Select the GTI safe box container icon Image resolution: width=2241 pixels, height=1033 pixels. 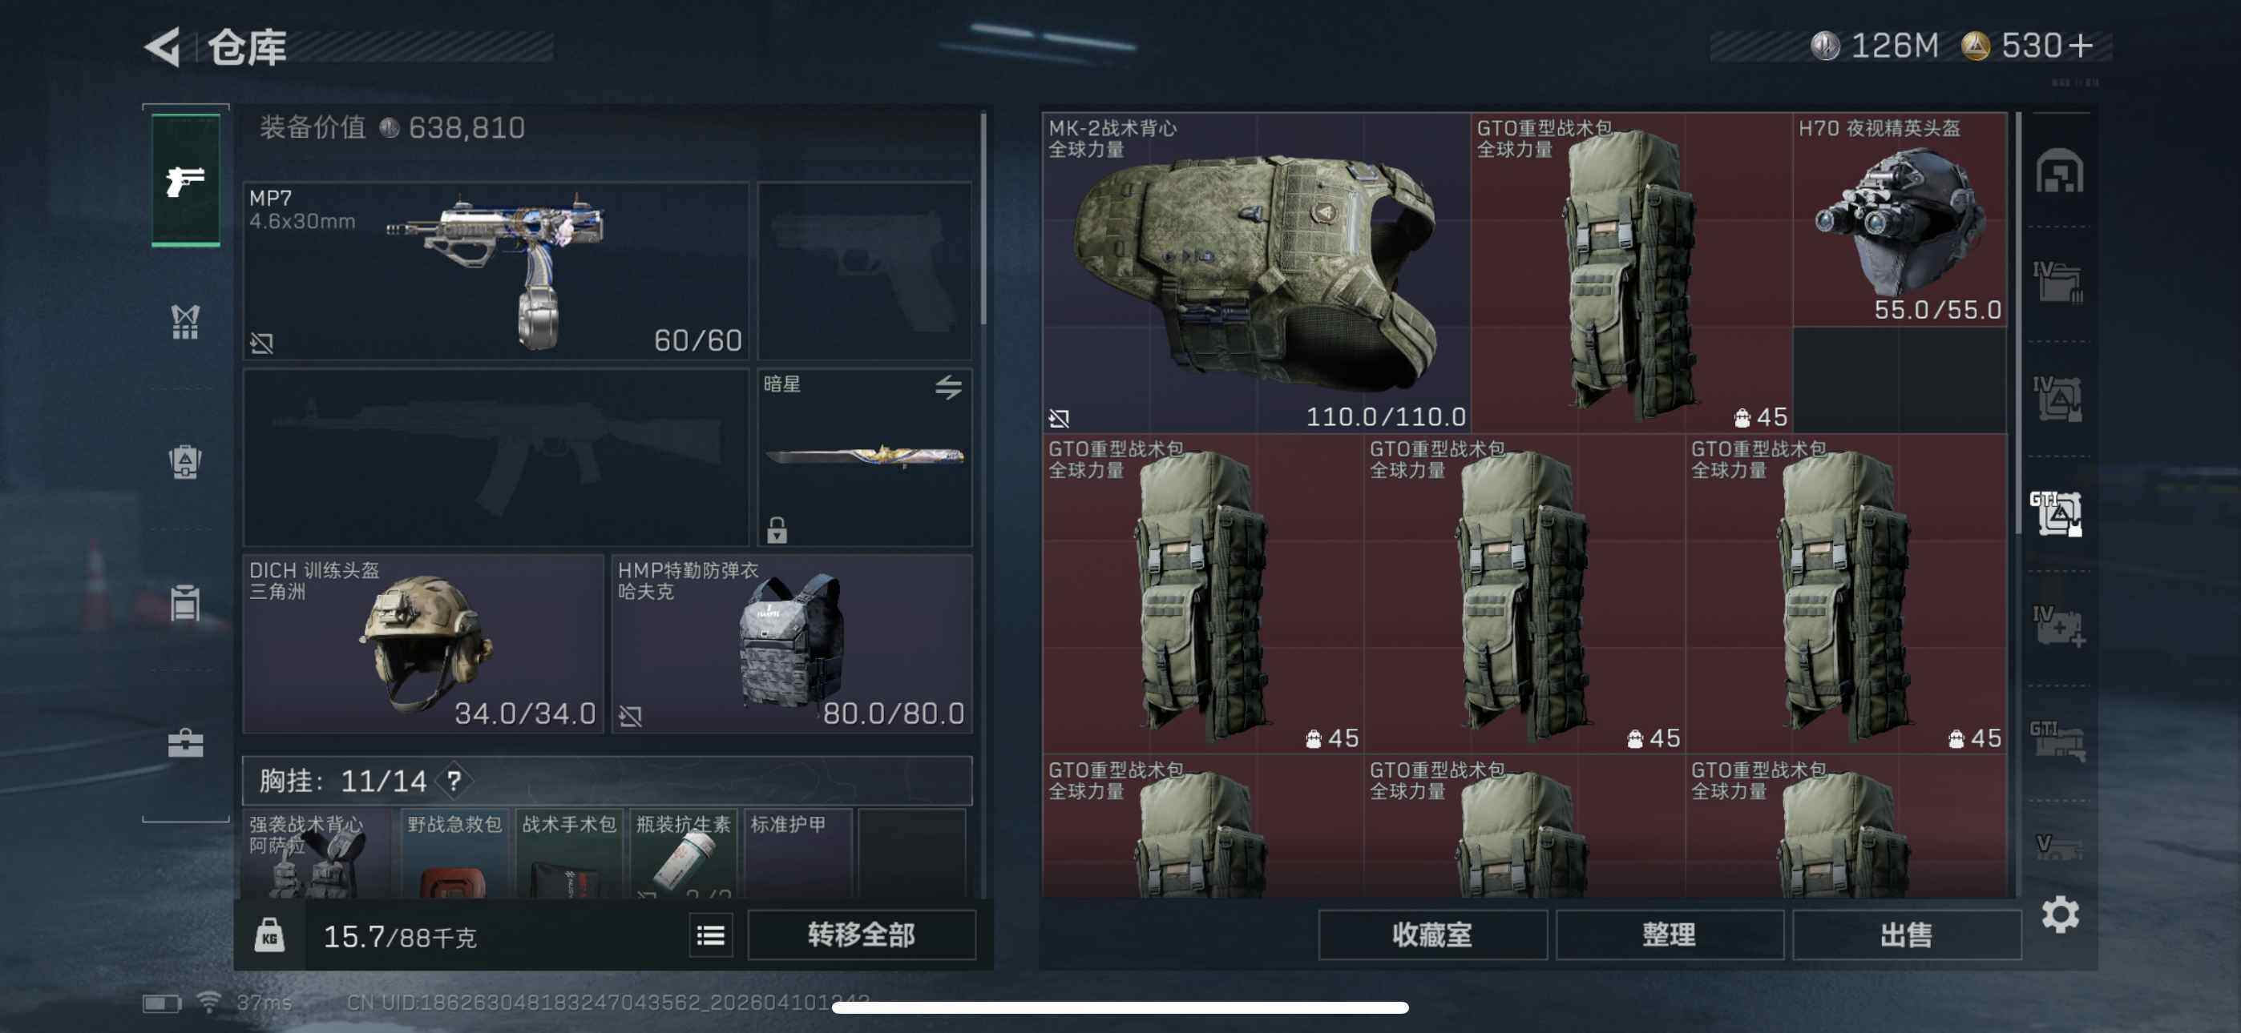click(x=2058, y=513)
